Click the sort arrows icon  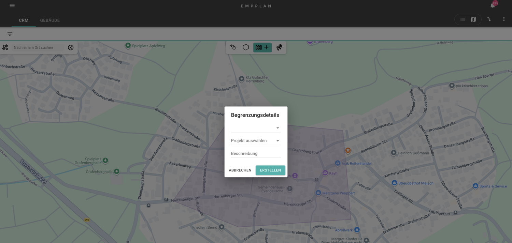(x=489, y=19)
